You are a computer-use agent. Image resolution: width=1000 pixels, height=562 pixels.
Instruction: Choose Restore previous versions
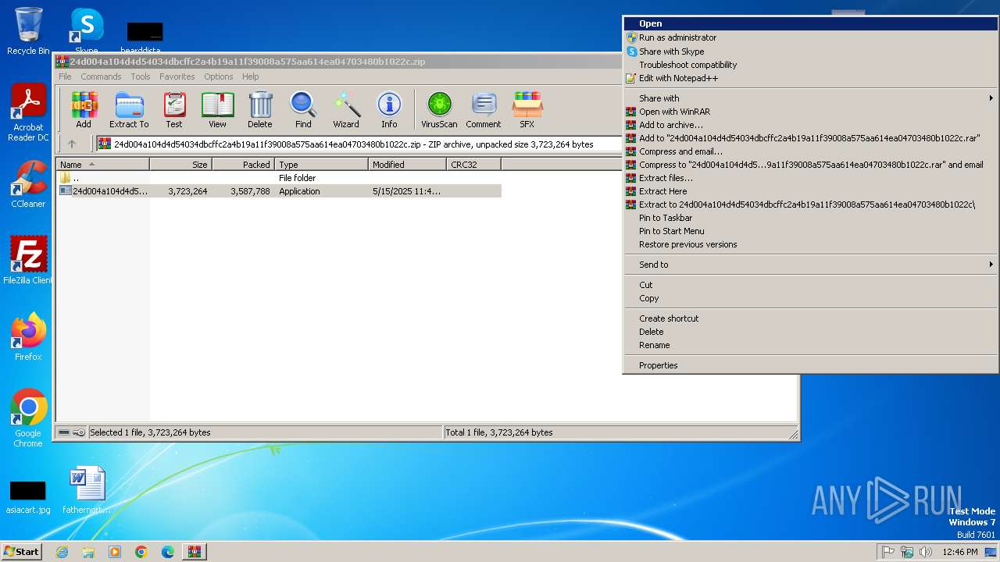pyautogui.click(x=811, y=244)
